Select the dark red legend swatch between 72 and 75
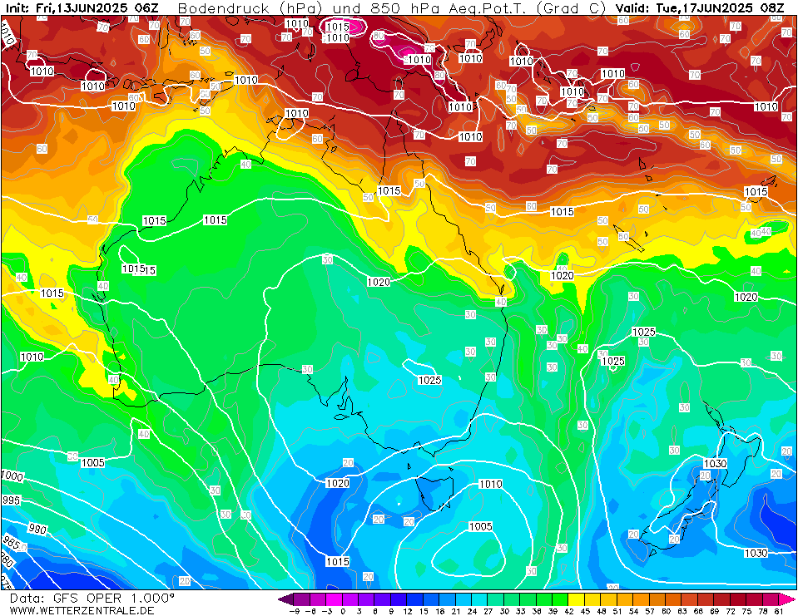Screen dimensions: 798x616 pos(738,599)
